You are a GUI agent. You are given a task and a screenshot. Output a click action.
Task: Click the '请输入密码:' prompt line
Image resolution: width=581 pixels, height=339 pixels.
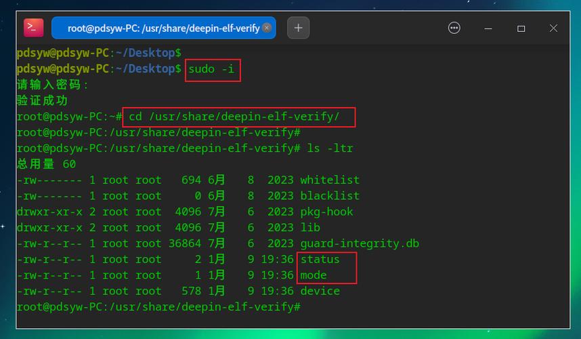(53, 85)
